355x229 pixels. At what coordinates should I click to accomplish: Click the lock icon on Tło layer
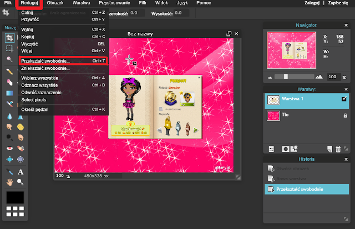[x=345, y=116]
